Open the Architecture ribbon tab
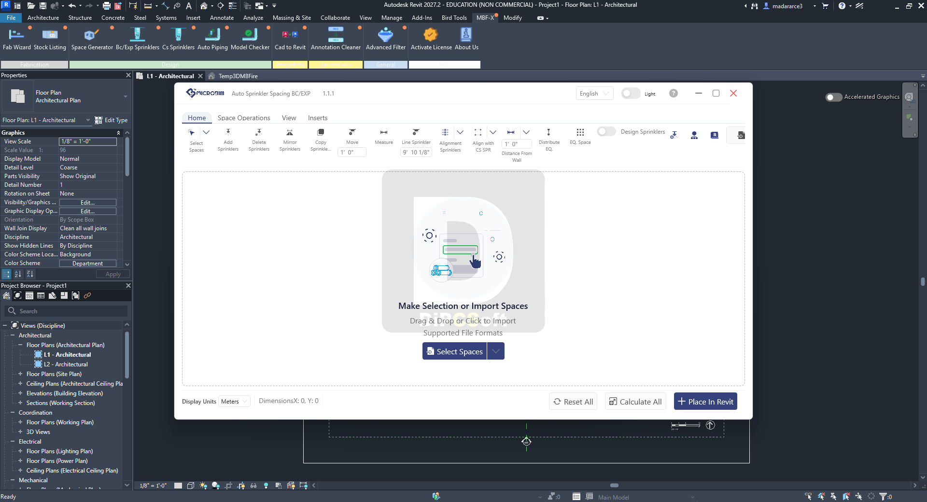The image size is (927, 502). (x=43, y=18)
